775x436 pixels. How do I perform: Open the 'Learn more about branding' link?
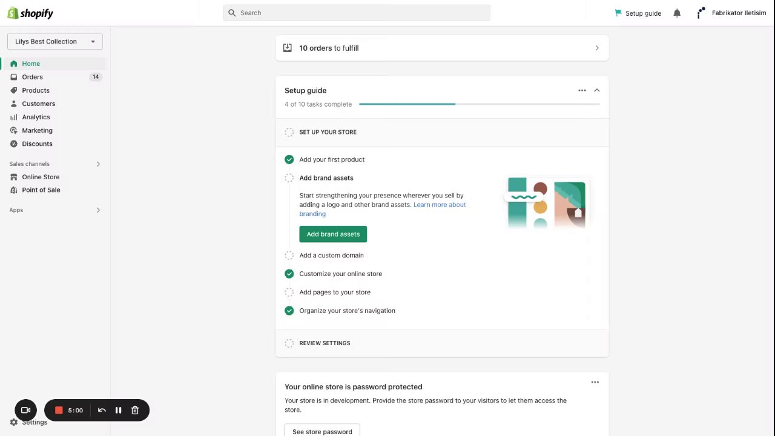[440, 205]
